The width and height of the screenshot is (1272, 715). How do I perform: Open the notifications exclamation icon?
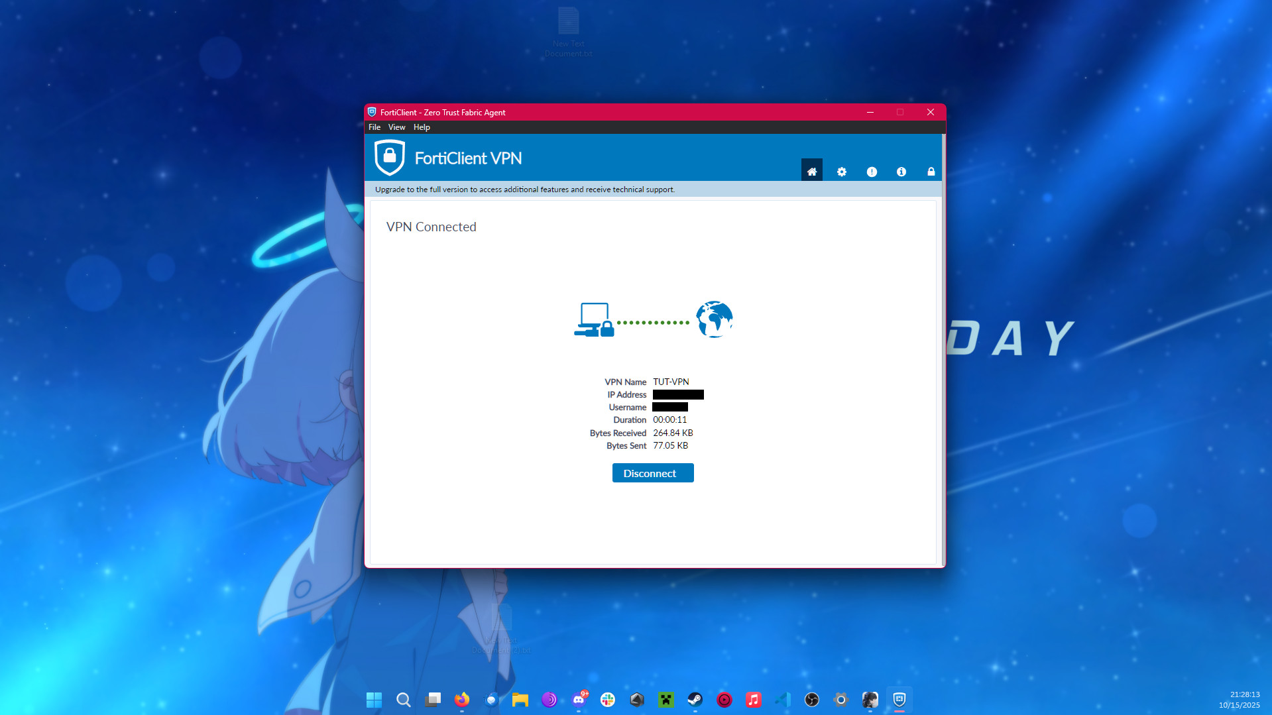[872, 172]
